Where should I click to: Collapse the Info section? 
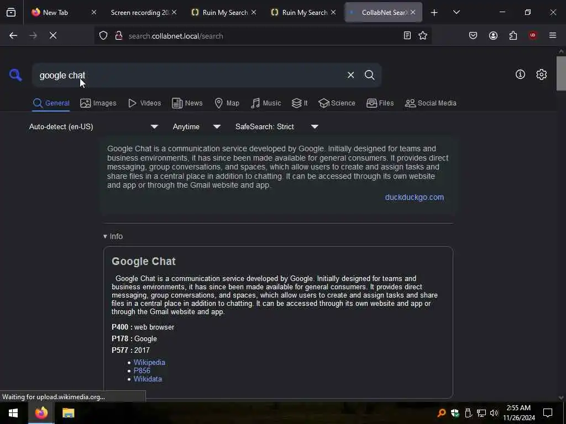click(113, 236)
